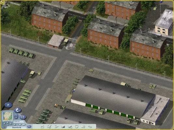Click the yellow pause indicator at top-left corner
Viewport: 174px width, 130px height.
click(x=2, y=2)
